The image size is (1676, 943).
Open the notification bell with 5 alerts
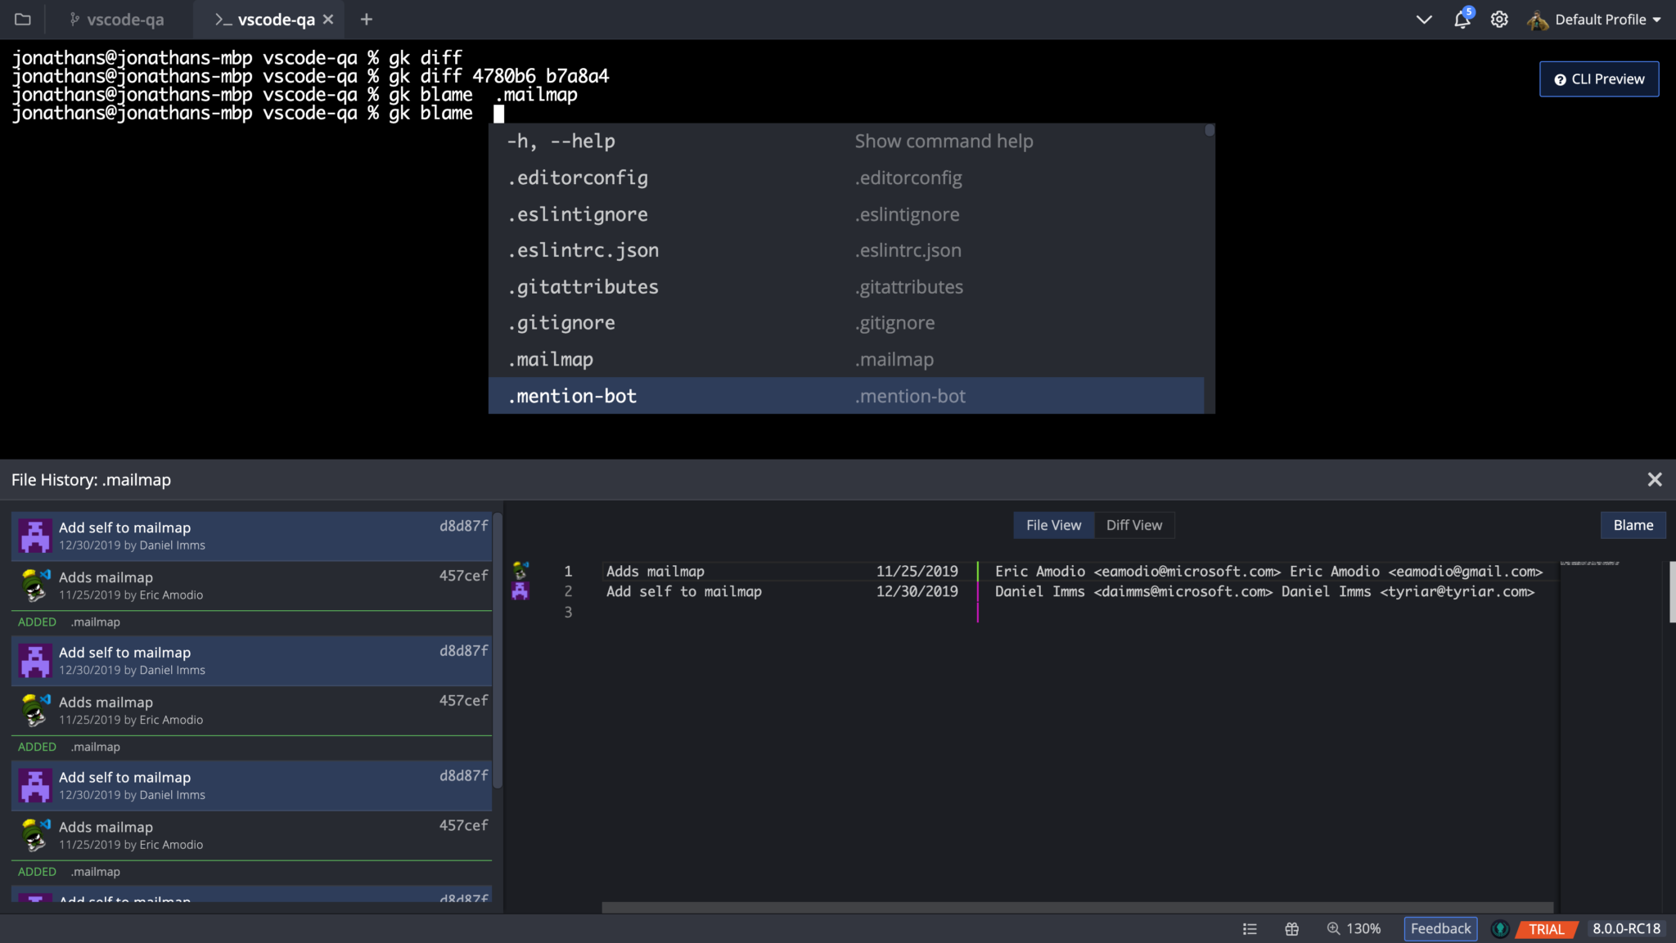tap(1462, 19)
